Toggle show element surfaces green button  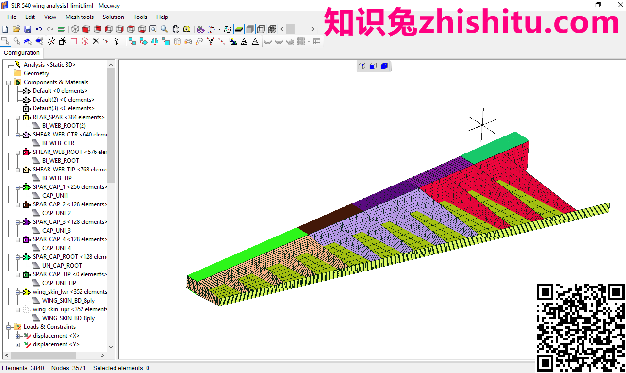pyautogui.click(x=239, y=29)
